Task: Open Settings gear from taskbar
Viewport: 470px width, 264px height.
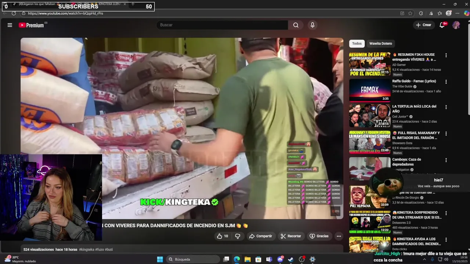Action: tap(312, 259)
